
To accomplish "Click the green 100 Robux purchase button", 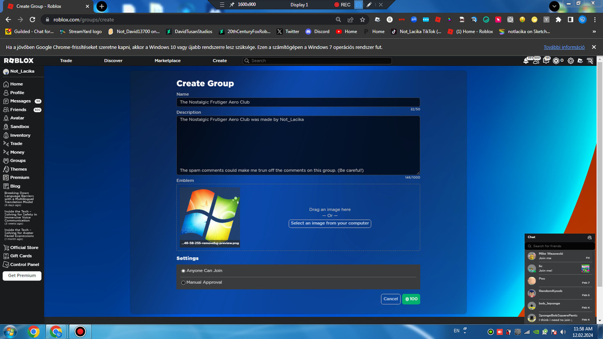I will click(411, 299).
